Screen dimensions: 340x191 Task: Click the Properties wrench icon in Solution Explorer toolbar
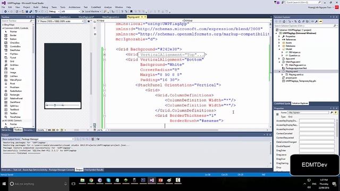coord(317,21)
